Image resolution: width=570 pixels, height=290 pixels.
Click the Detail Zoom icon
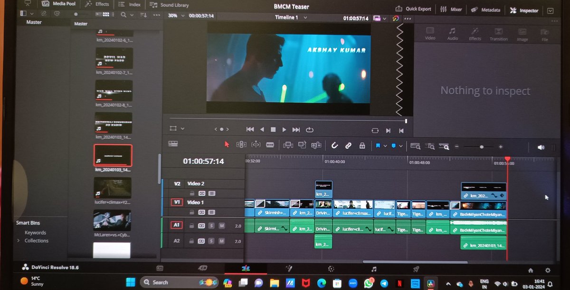pyautogui.click(x=430, y=146)
